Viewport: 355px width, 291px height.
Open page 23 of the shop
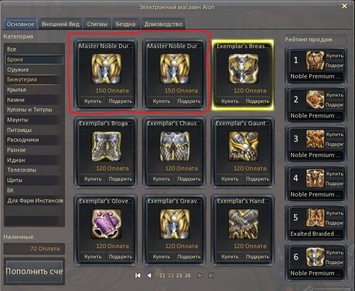179,275
